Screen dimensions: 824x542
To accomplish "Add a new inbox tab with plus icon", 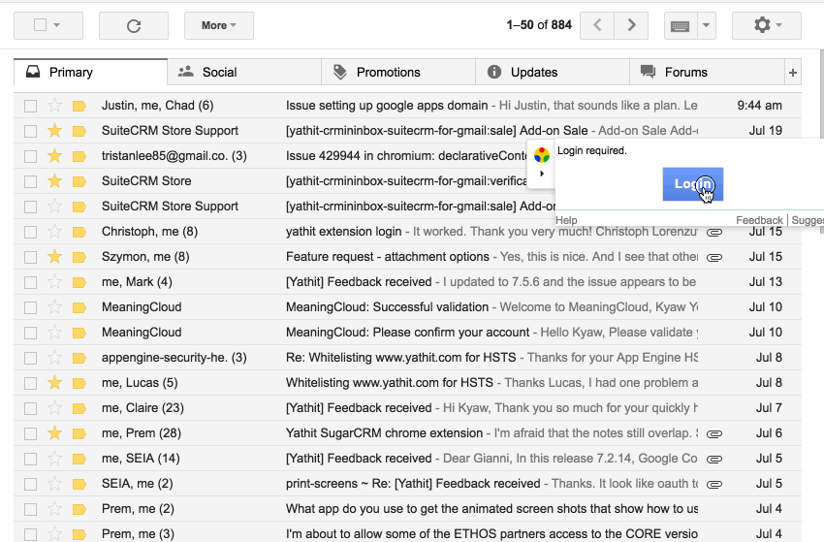I will click(792, 73).
